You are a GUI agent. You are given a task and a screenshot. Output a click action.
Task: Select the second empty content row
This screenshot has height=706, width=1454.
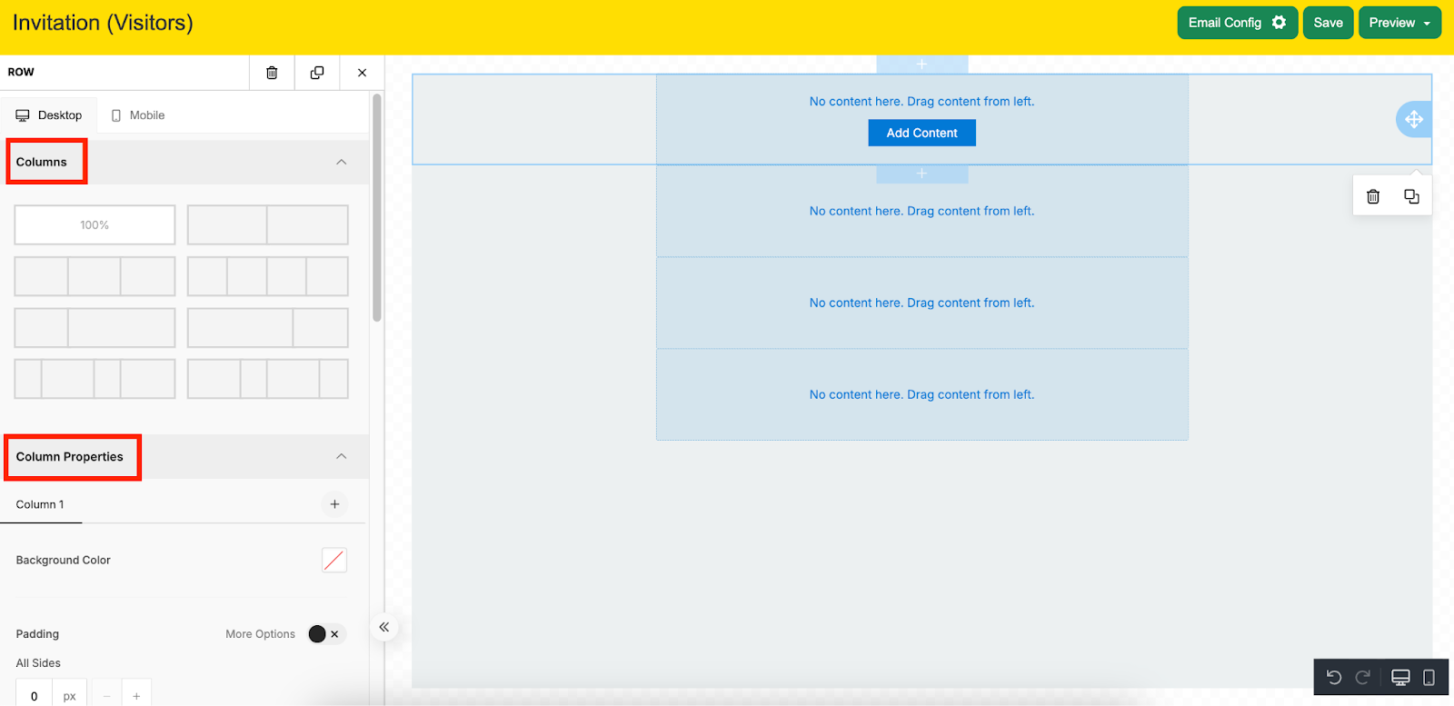click(921, 211)
